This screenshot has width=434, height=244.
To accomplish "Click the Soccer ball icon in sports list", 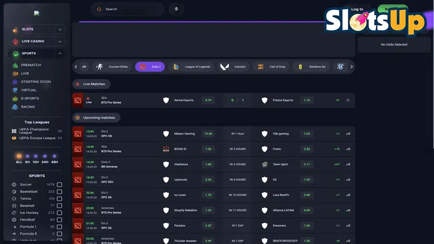I will tap(14, 184).
